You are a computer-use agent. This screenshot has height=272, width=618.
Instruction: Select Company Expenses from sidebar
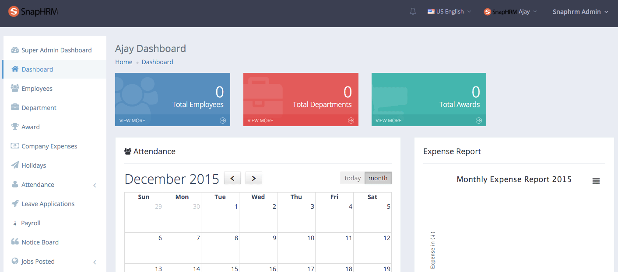coord(49,146)
